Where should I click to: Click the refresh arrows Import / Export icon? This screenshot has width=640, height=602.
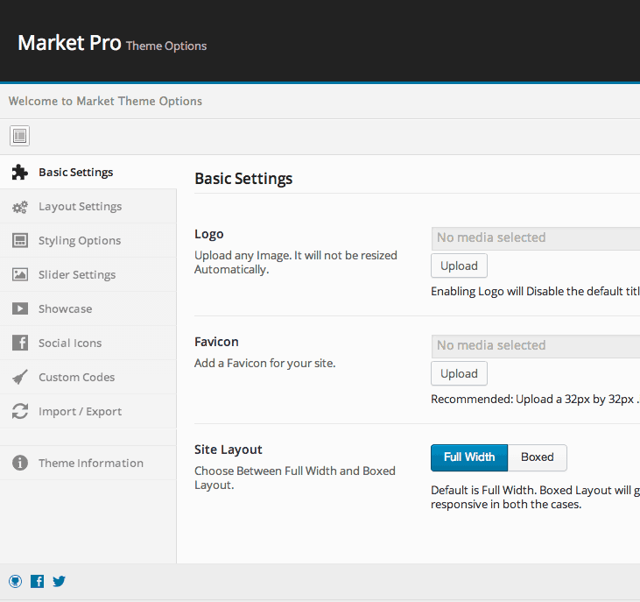click(x=19, y=412)
